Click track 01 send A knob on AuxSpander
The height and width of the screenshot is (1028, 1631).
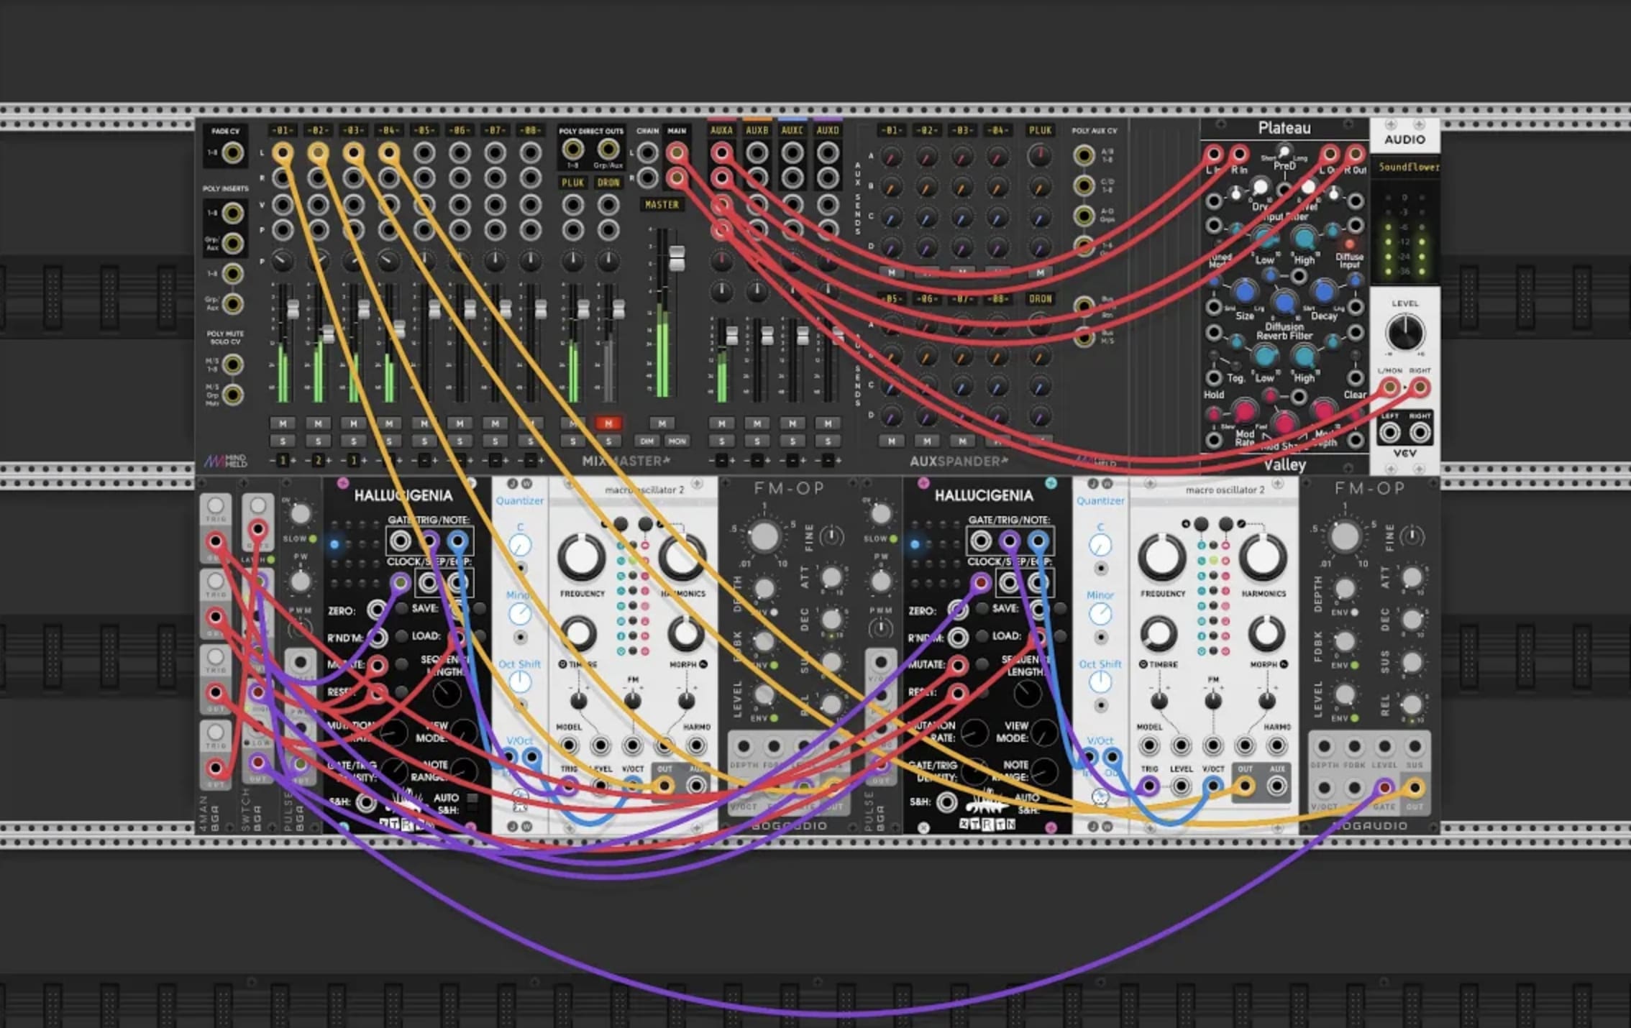[891, 157]
